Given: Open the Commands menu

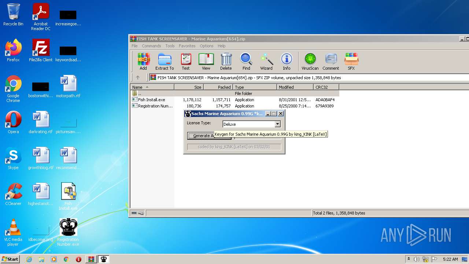Looking at the screenshot, I should pos(151,46).
